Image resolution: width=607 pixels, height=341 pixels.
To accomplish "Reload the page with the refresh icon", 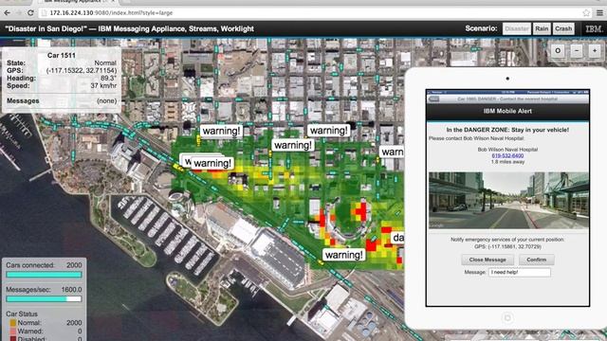I will 30,12.
